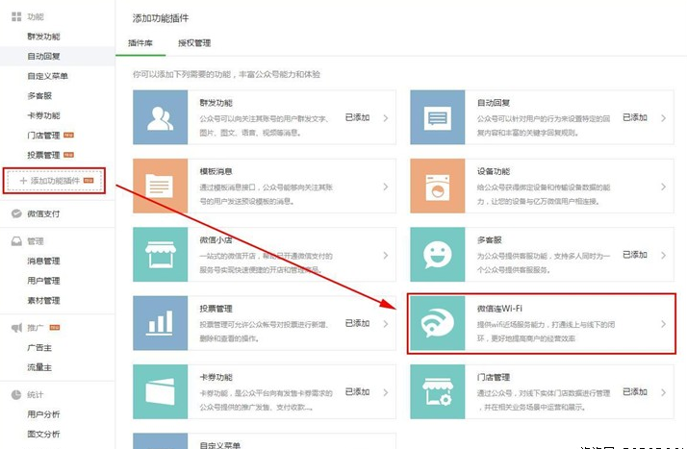This screenshot has width=687, height=449.
Task: Select 门店管理 in the sidebar
Action: point(44,136)
